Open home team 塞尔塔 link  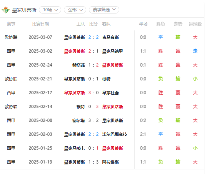[x=78, y=120]
